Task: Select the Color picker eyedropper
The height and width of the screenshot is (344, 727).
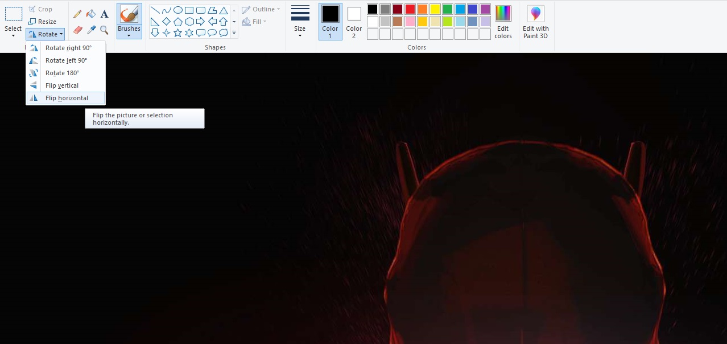Action: click(91, 30)
